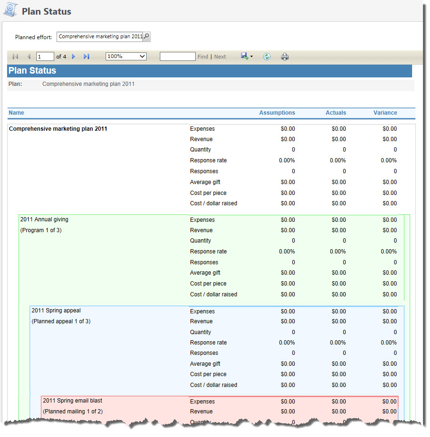Click Cost / dollar raised in Spring appeal section
This screenshot has height=437, width=430.
214,385
